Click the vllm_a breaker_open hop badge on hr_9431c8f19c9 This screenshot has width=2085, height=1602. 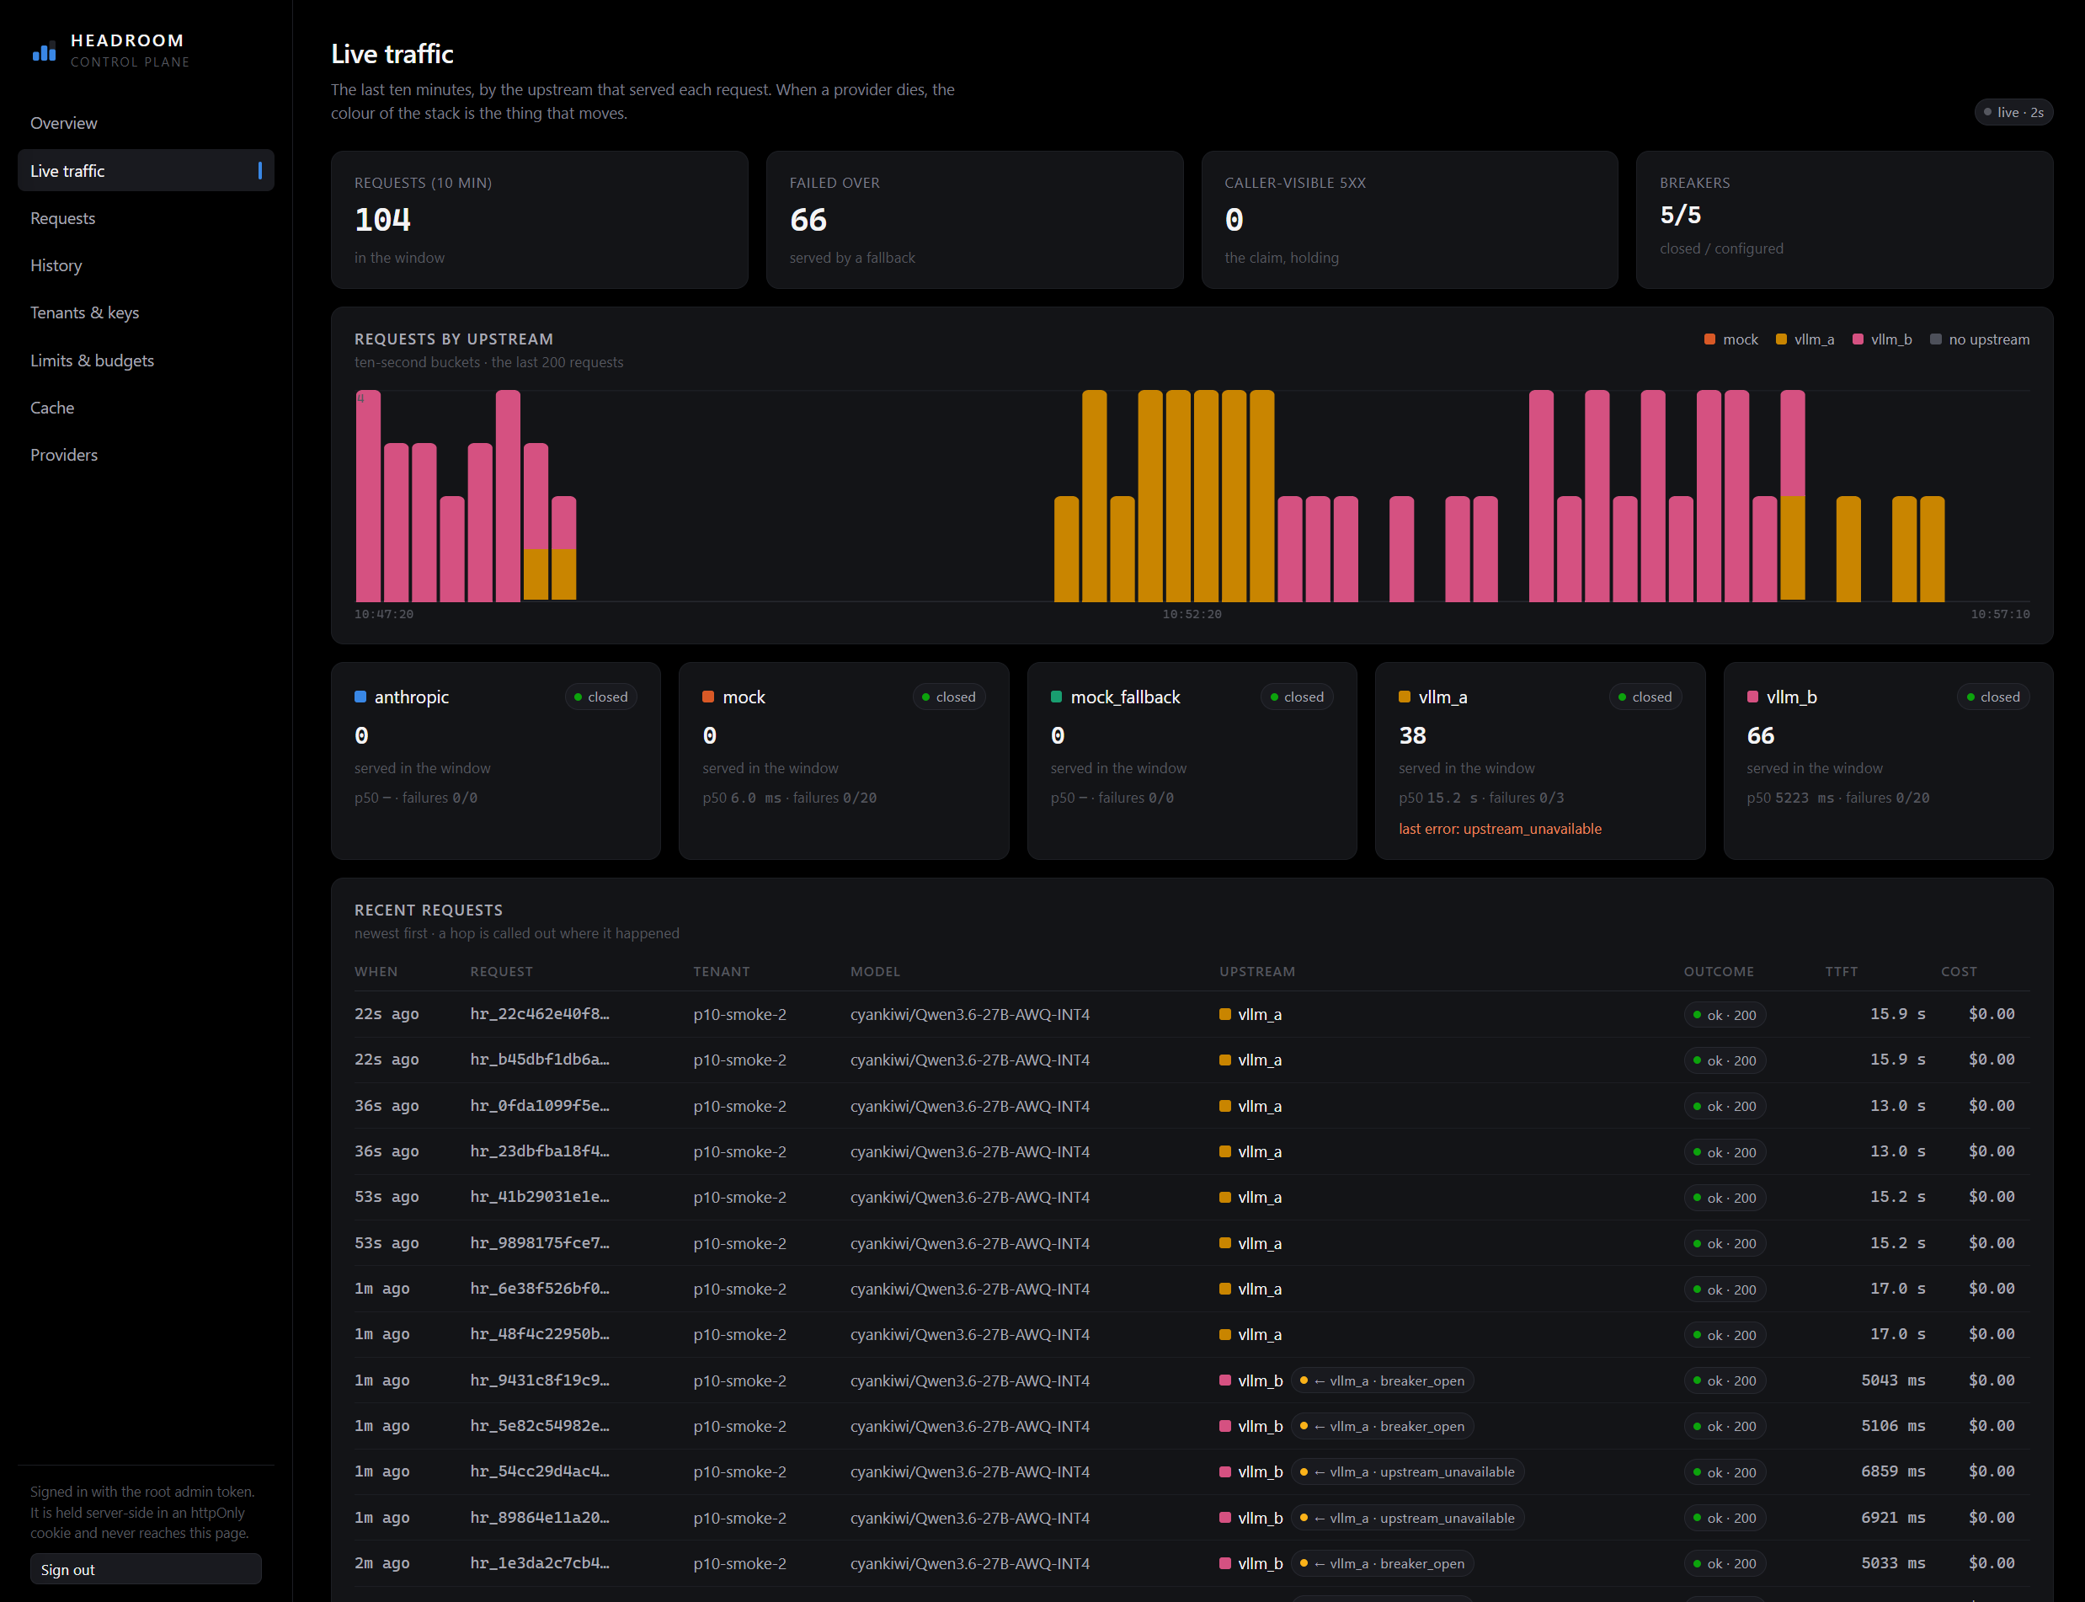(1383, 1380)
